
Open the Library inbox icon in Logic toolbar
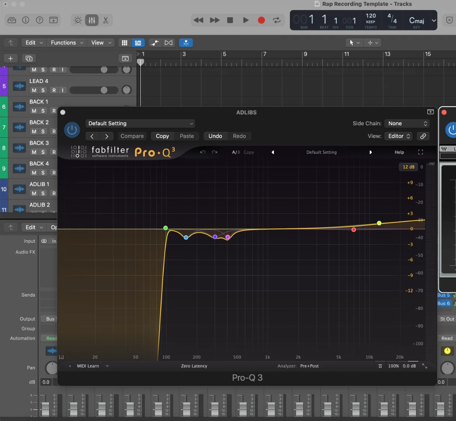coord(12,20)
